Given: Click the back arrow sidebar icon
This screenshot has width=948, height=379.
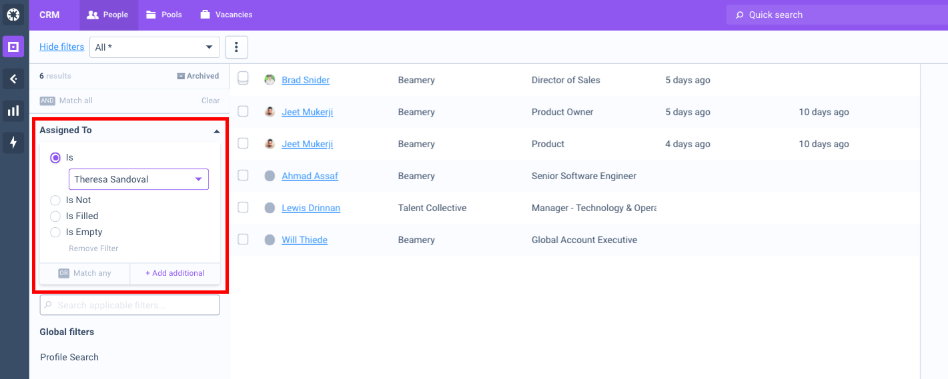Looking at the screenshot, I should pos(13,79).
